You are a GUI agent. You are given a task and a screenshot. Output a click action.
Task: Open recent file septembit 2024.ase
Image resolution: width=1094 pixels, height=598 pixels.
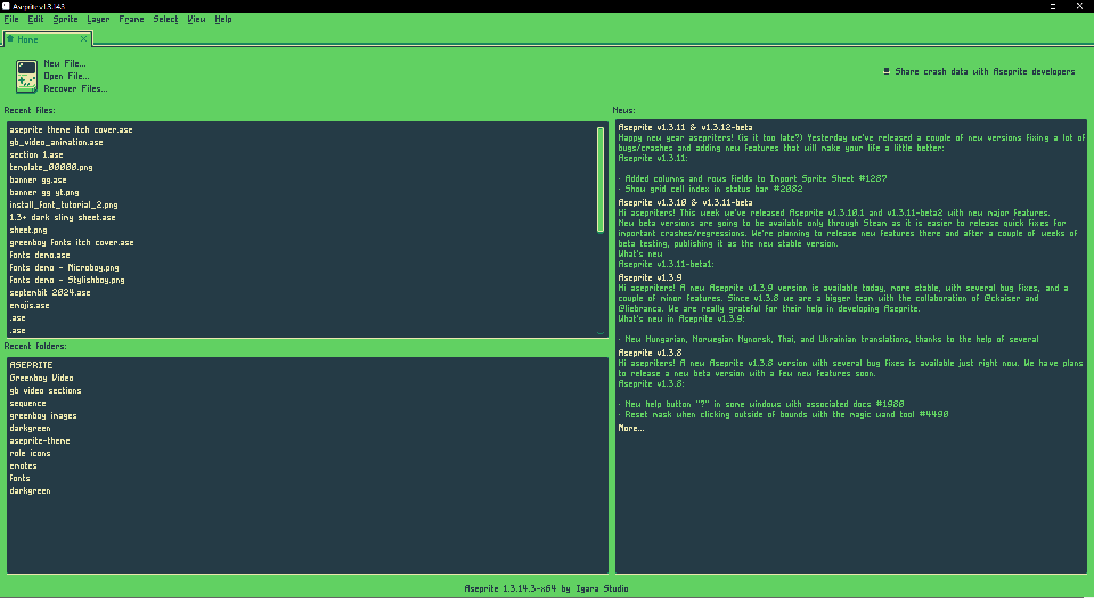tap(50, 293)
